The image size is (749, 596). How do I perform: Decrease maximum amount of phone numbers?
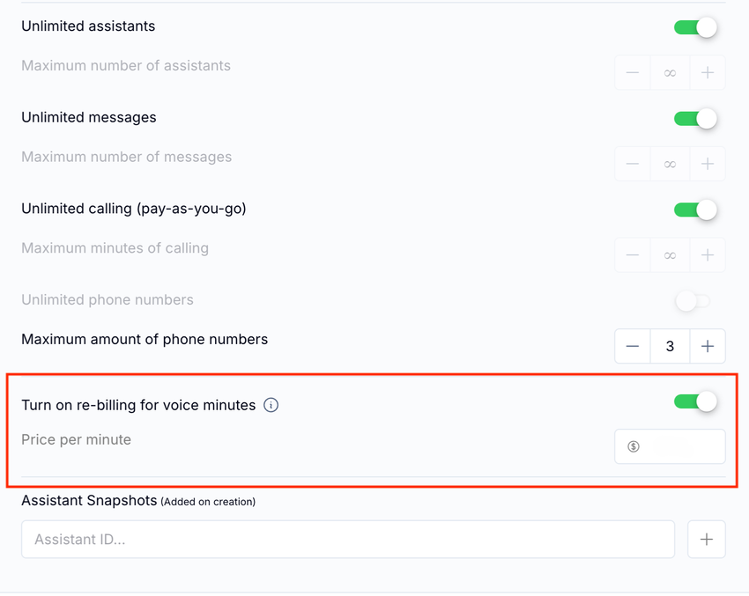633,347
